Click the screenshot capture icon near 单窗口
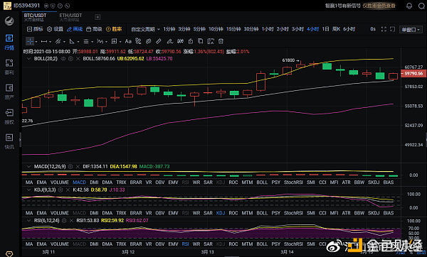This screenshot has width=427, height=257. pyautogui.click(x=392, y=29)
